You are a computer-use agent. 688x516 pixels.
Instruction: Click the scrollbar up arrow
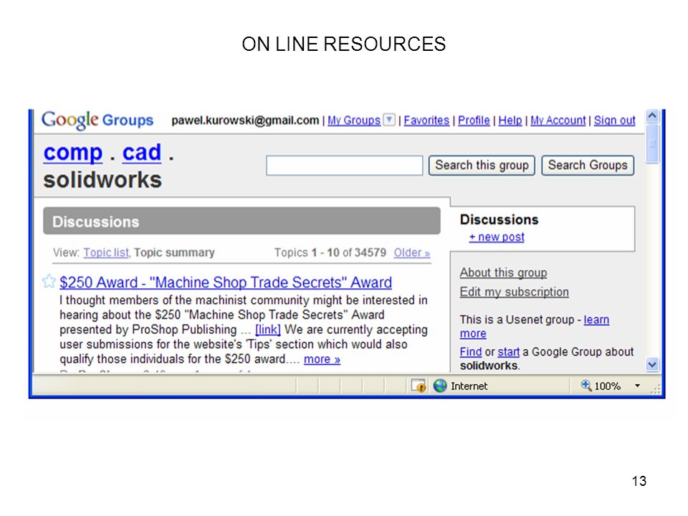(x=652, y=116)
